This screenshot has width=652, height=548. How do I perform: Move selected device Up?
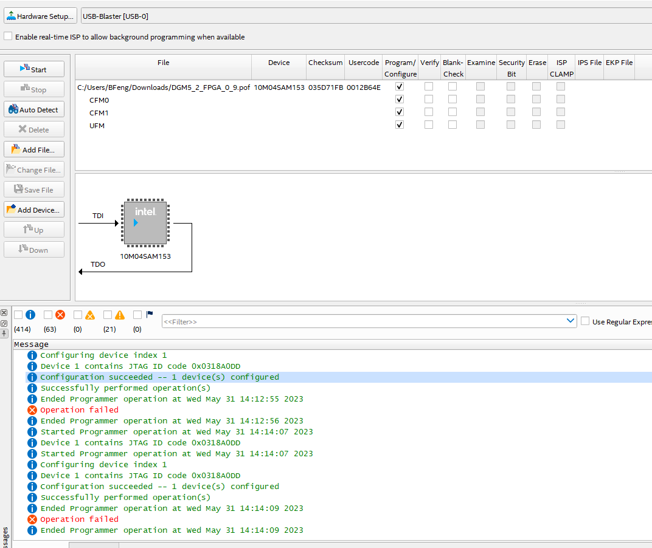point(34,230)
